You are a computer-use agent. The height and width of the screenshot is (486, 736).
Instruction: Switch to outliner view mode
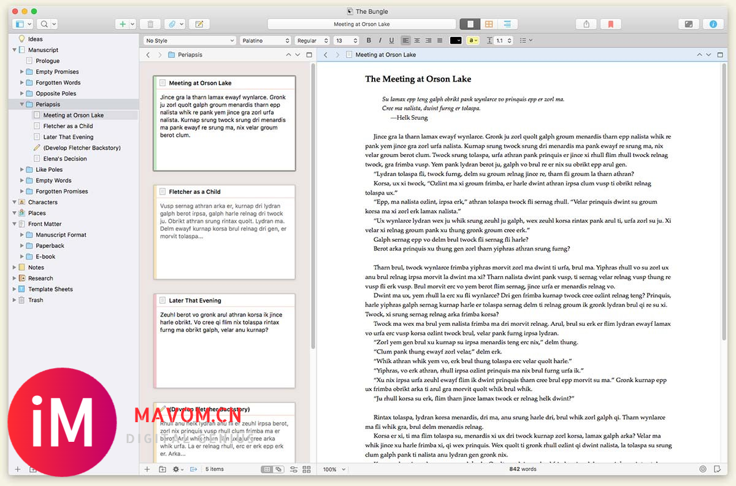[x=507, y=24]
